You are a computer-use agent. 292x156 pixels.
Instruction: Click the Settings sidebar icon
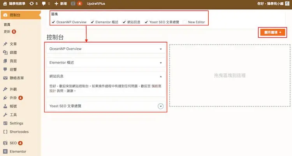[5, 123]
